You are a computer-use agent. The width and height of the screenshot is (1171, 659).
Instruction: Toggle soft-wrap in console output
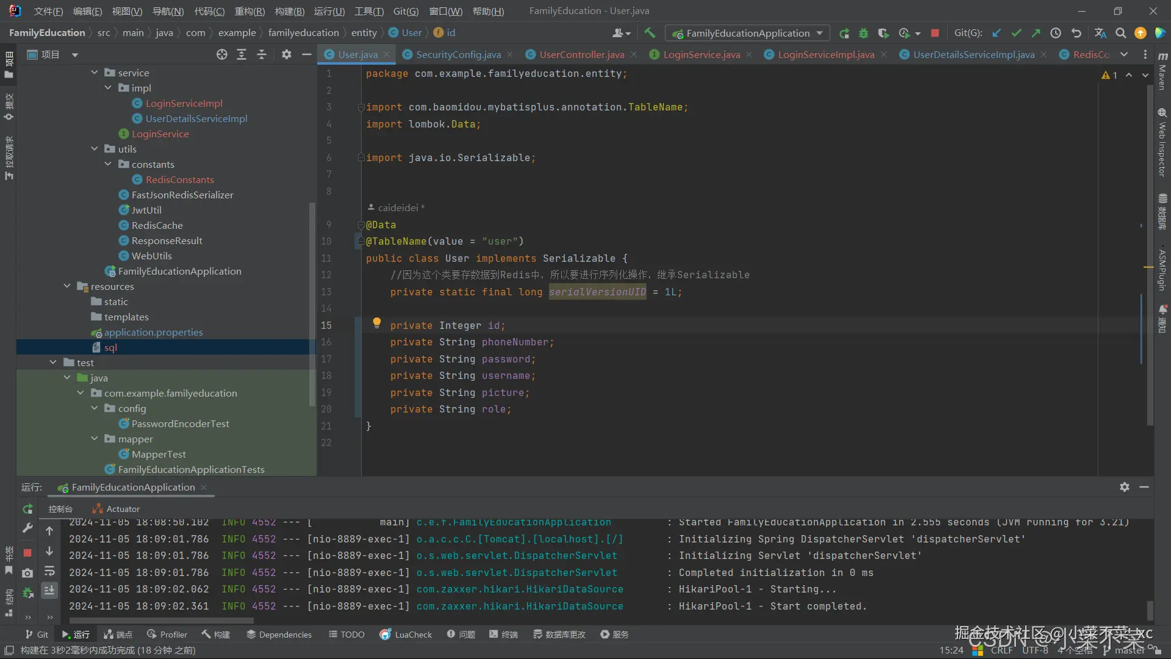point(49,572)
